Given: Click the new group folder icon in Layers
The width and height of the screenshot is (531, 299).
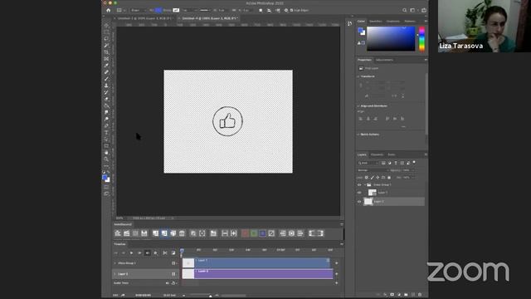Looking at the screenshot, I should [x=406, y=295].
